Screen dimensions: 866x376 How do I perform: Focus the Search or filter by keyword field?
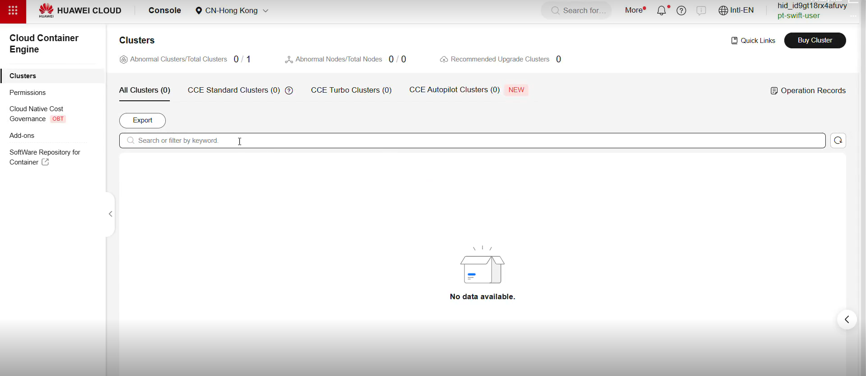pos(473,141)
